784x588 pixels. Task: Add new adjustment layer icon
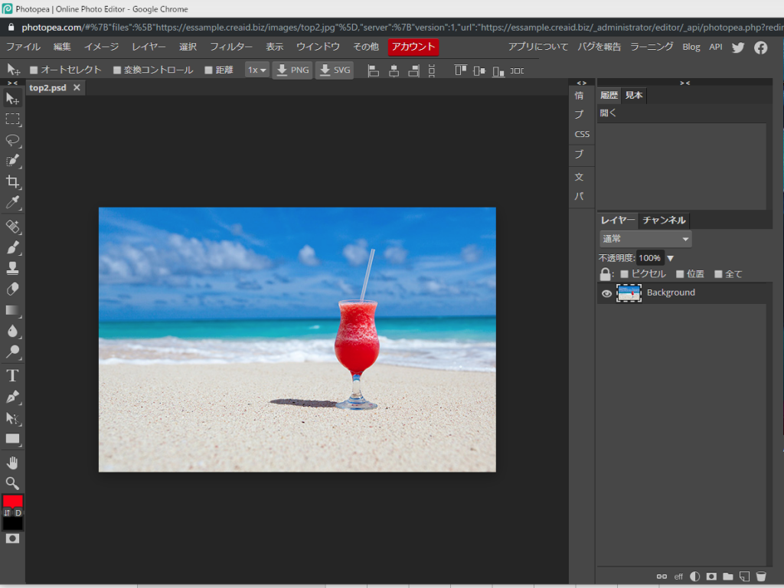[695, 577]
